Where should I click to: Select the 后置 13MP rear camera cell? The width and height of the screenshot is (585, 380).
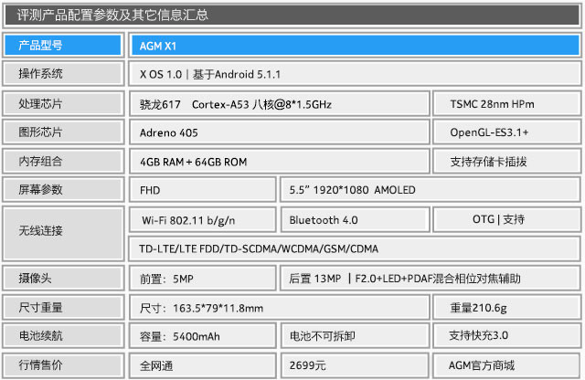(430, 279)
